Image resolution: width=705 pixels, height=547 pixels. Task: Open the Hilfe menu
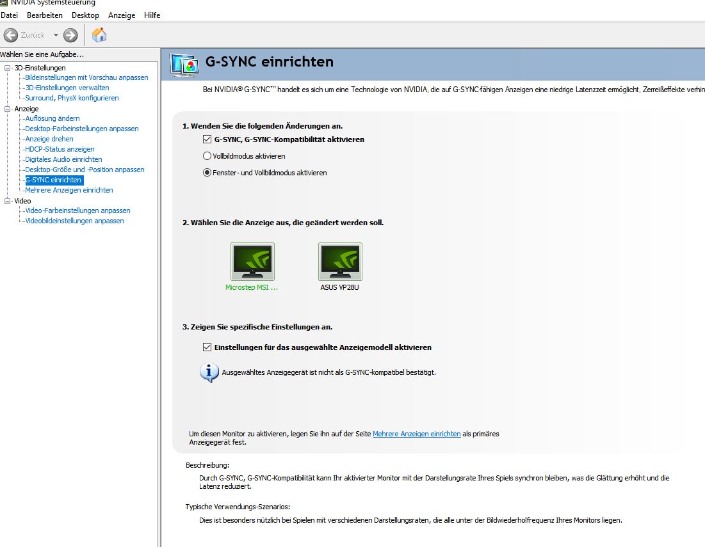pyautogui.click(x=152, y=15)
